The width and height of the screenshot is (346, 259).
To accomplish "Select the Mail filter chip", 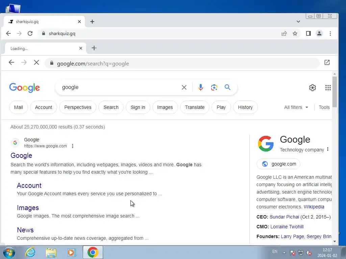I will (19, 107).
